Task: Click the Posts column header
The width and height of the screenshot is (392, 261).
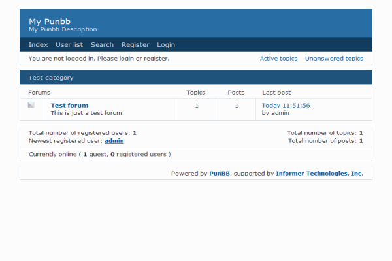Action: (236, 93)
